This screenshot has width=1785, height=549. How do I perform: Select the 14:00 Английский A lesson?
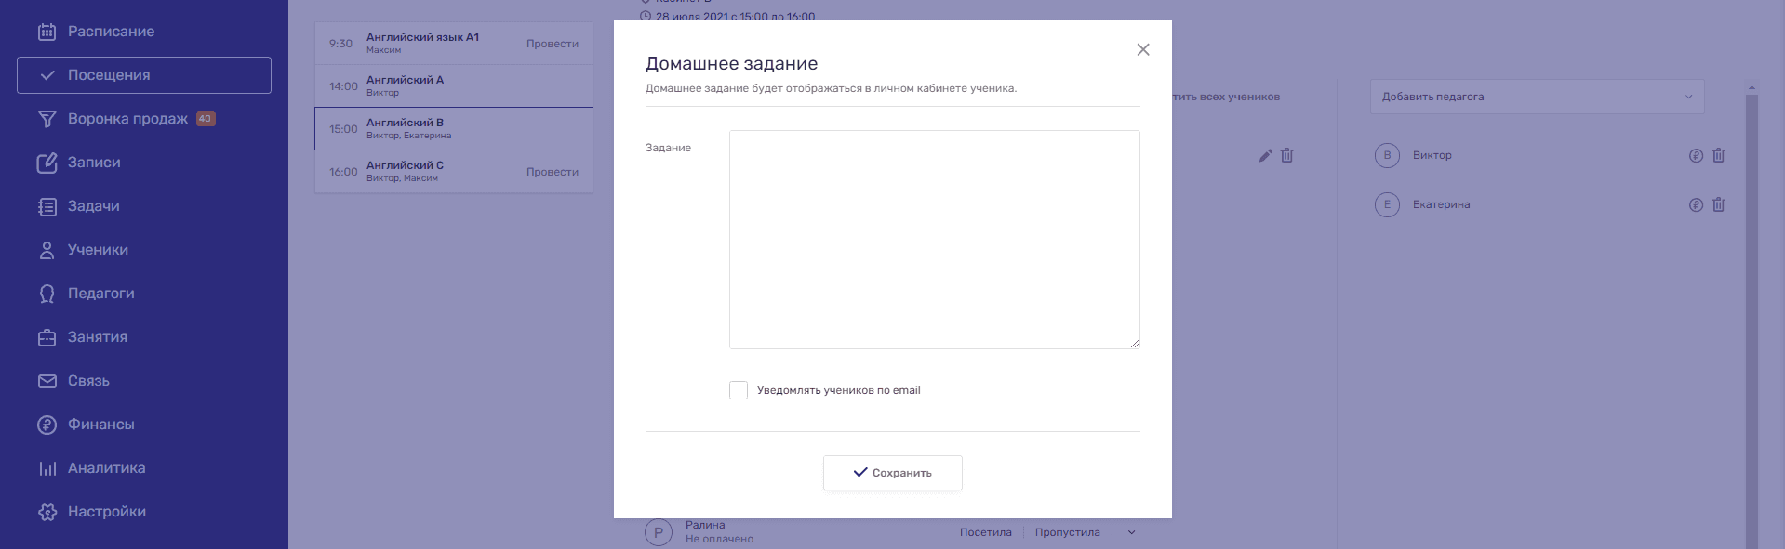point(453,86)
